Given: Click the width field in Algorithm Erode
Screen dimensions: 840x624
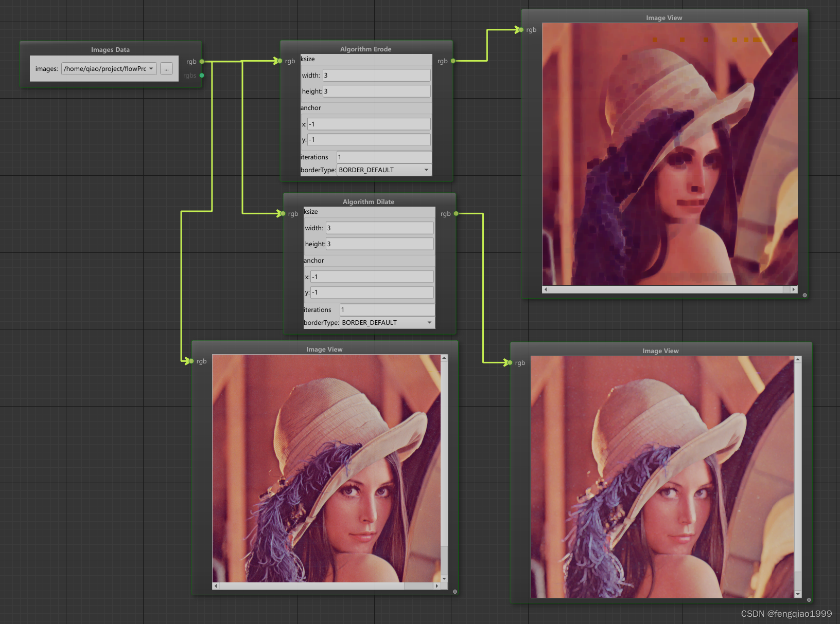Looking at the screenshot, I should tap(377, 76).
